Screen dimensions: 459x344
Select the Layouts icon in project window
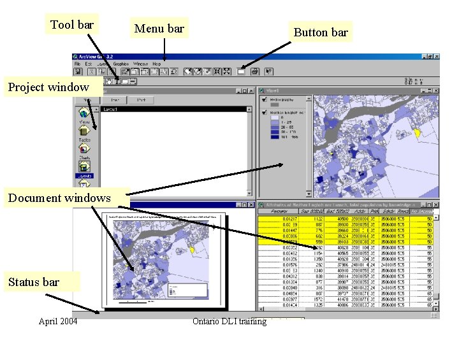point(84,167)
